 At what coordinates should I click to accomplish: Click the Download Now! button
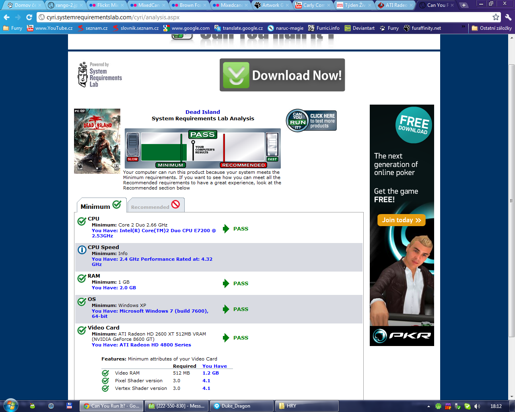[x=282, y=75]
